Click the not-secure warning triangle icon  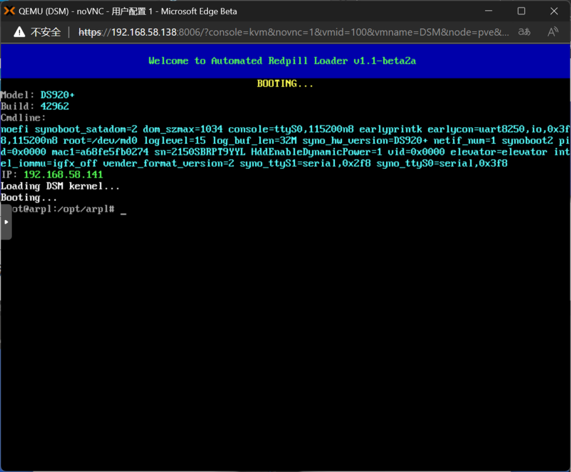point(20,32)
